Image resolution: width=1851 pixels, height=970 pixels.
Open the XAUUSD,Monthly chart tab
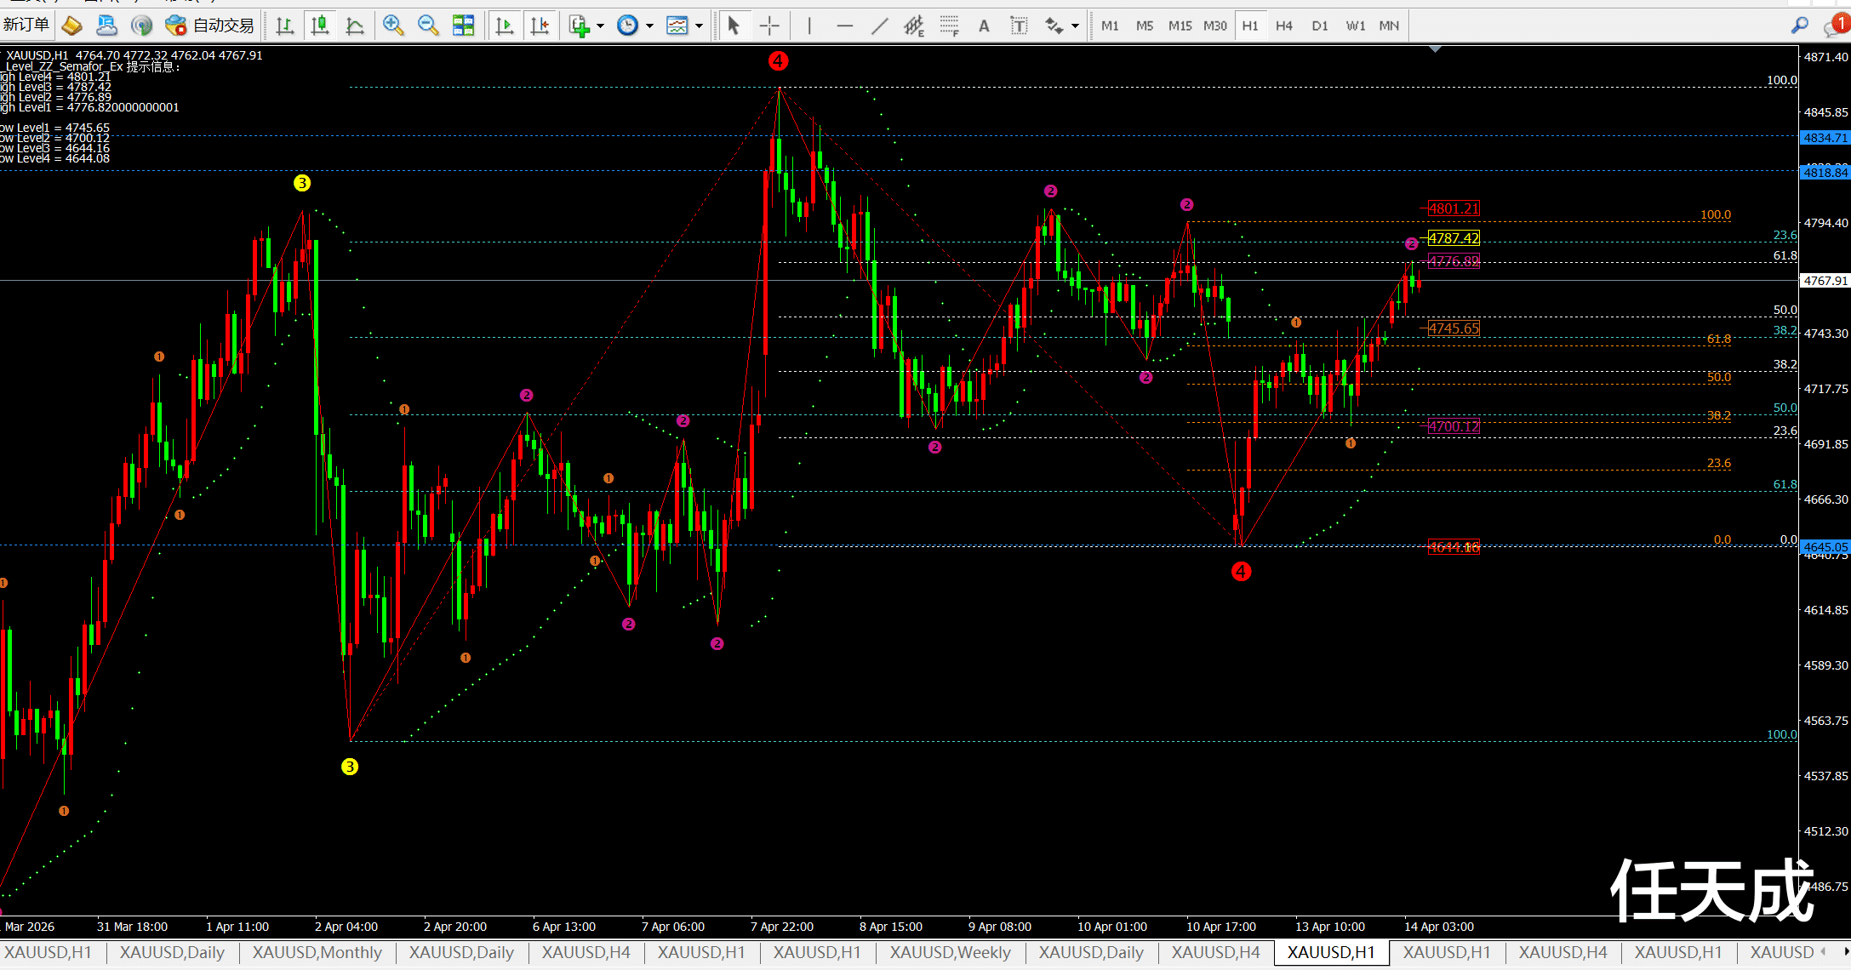[x=317, y=952]
